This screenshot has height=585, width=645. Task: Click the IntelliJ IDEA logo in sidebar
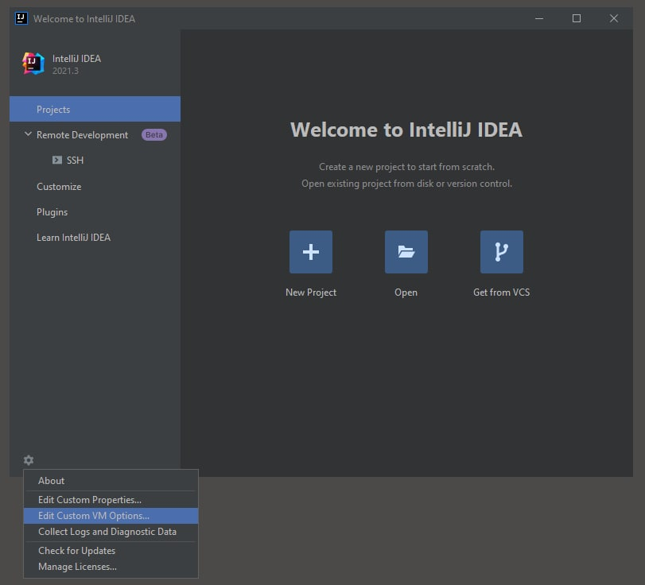point(33,64)
